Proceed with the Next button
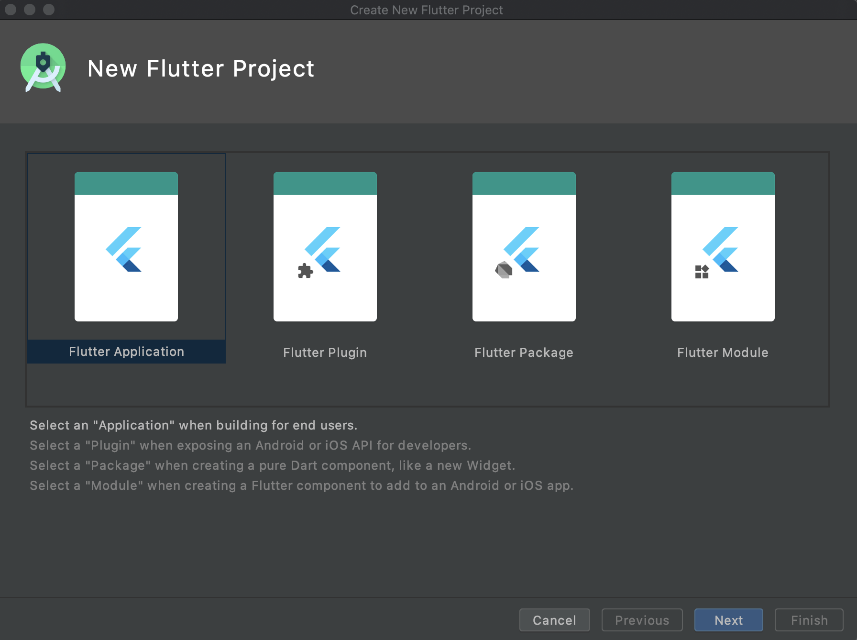857x640 pixels. pos(729,620)
